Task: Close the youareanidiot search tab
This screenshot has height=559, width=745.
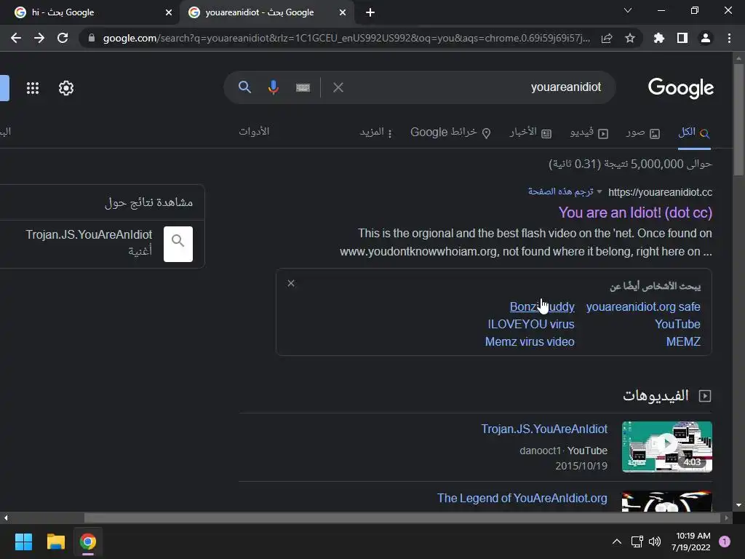Action: (x=343, y=12)
